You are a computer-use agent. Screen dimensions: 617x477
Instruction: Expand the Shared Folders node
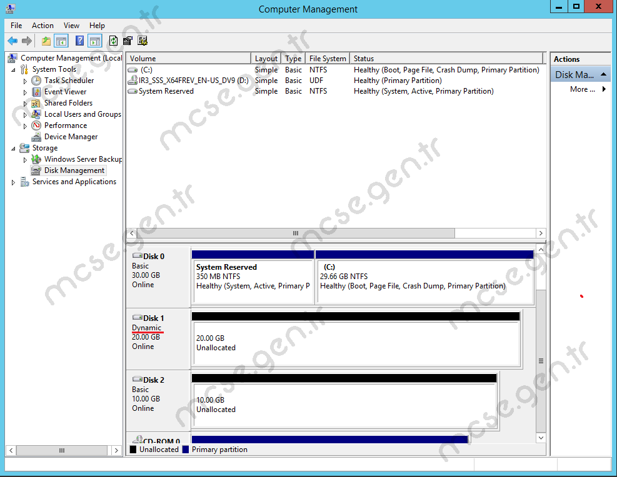click(x=25, y=104)
